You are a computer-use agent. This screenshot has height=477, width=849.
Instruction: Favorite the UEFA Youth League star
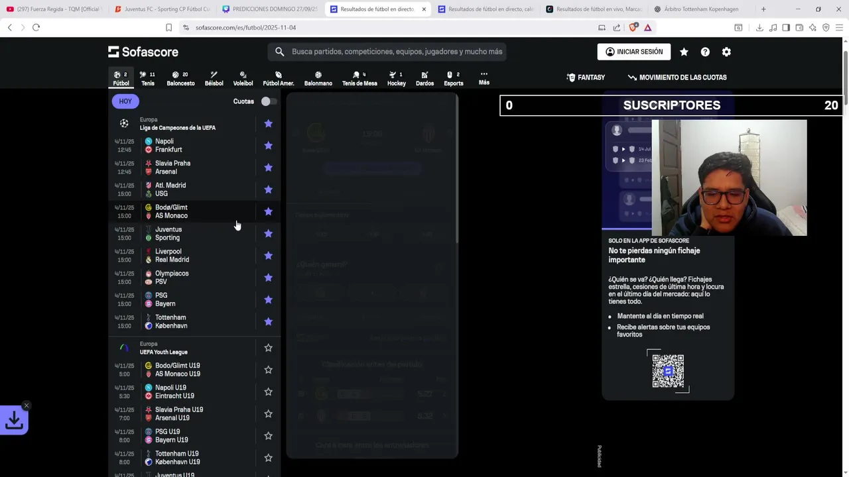(x=268, y=348)
